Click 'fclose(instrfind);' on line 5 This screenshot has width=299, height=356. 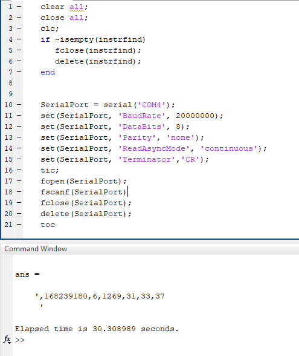(x=98, y=50)
